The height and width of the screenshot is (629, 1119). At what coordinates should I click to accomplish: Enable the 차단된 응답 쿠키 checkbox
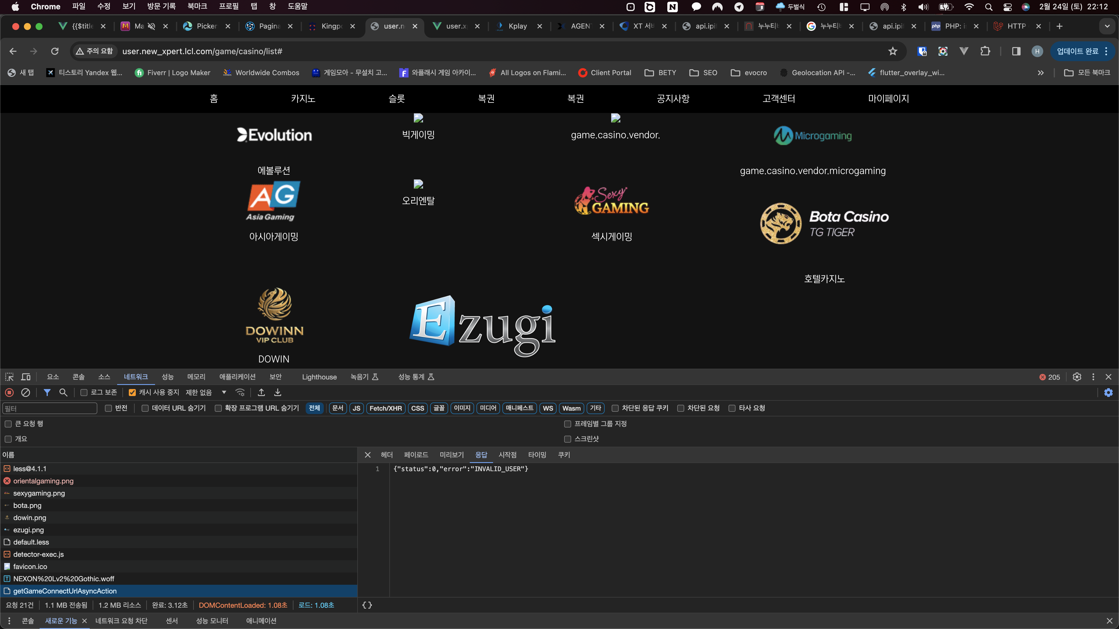click(x=615, y=408)
